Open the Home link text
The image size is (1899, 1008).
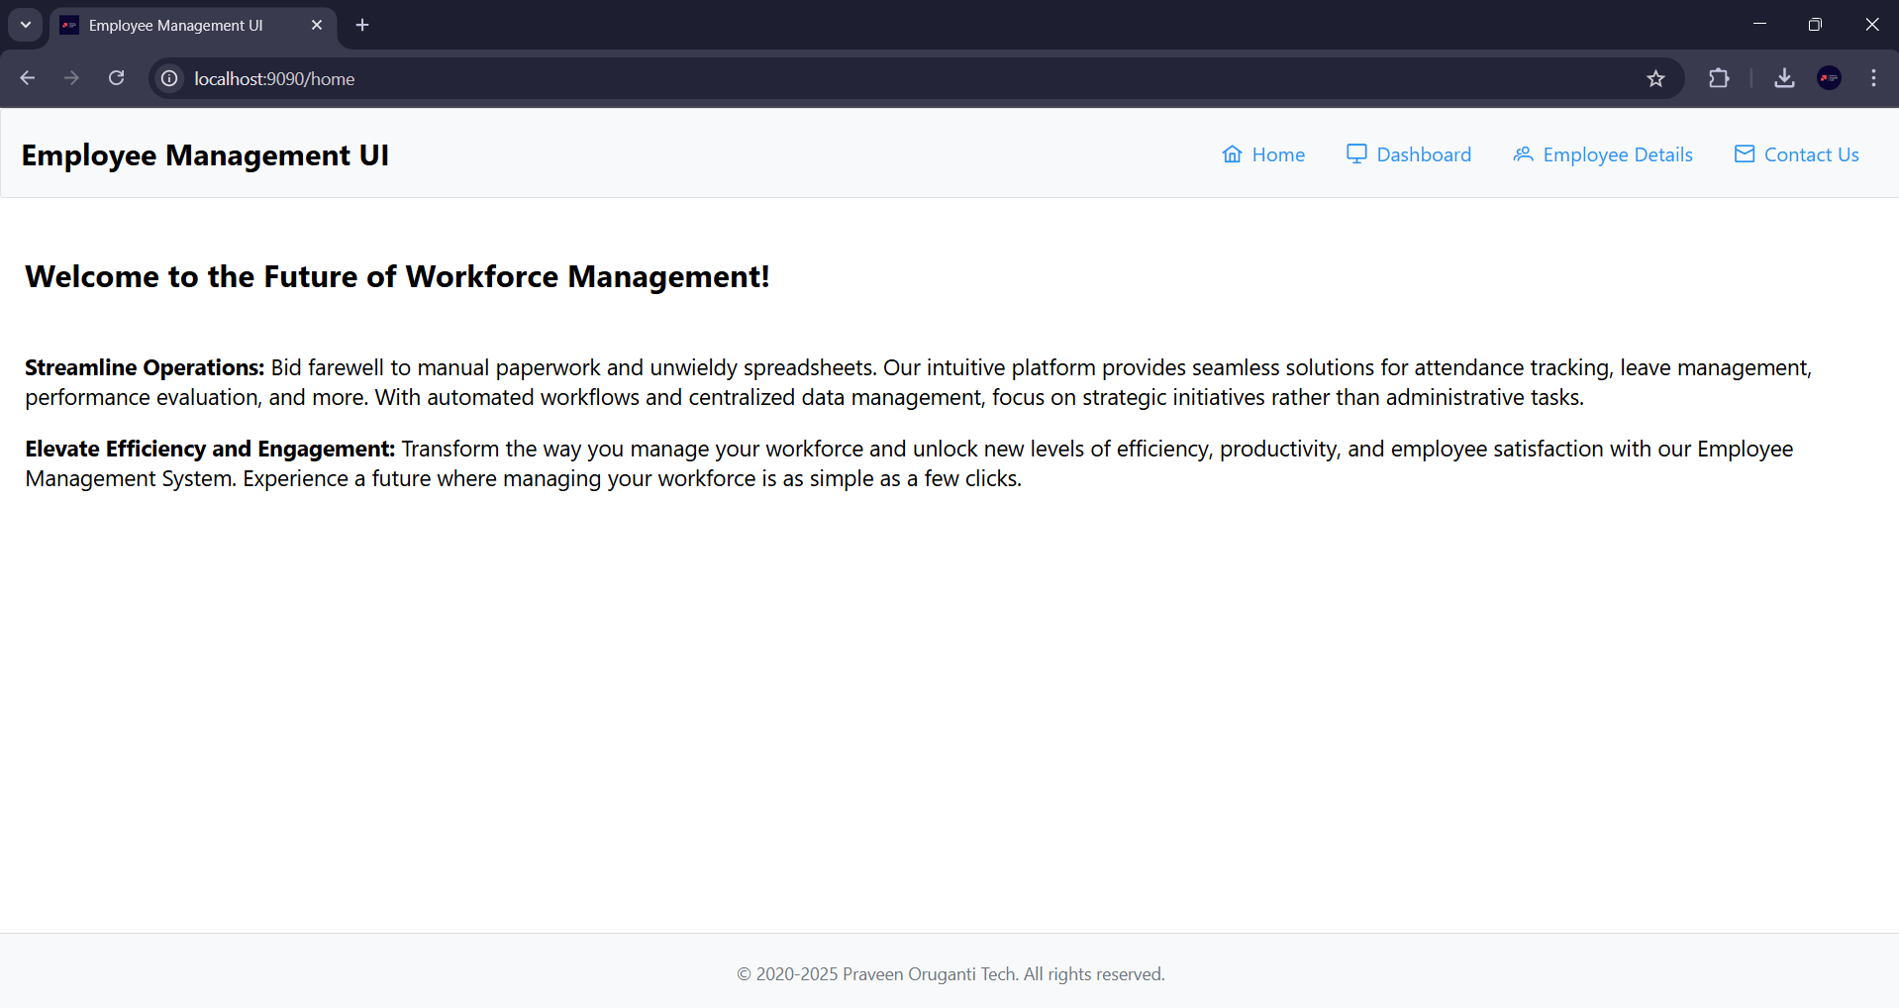coord(1278,154)
